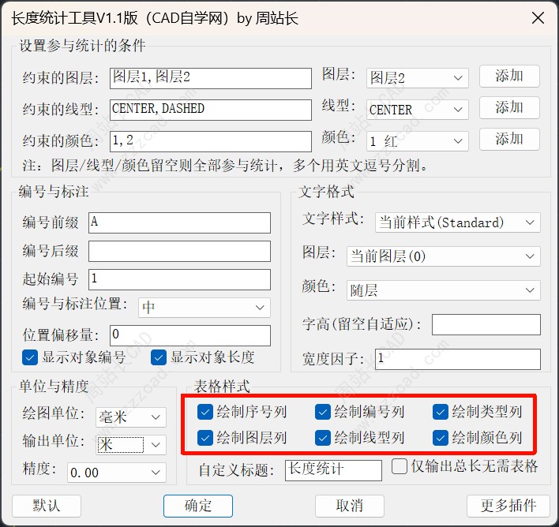
Task: Open the 颜色 dropdown showing 1 红
Action: pyautogui.click(x=418, y=141)
